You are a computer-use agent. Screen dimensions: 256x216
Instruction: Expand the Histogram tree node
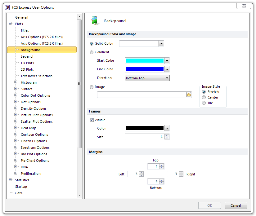tap(16, 82)
